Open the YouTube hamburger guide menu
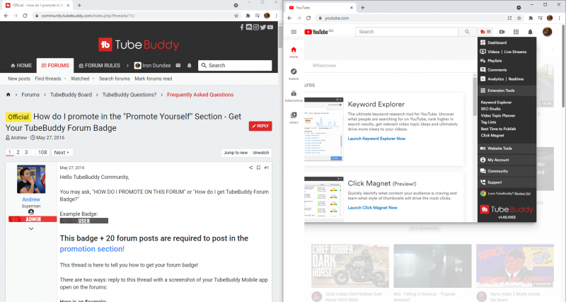The image size is (566, 302). coord(294,32)
